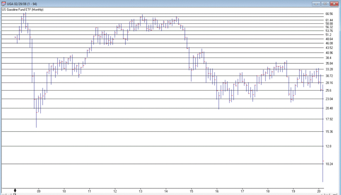Viewport: 341px width, 195px height.
Task: Click the 17.92 price axis label
Action: pos(329,119)
